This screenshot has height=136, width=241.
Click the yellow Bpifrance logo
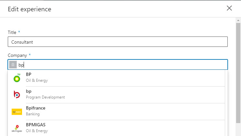[17, 112]
